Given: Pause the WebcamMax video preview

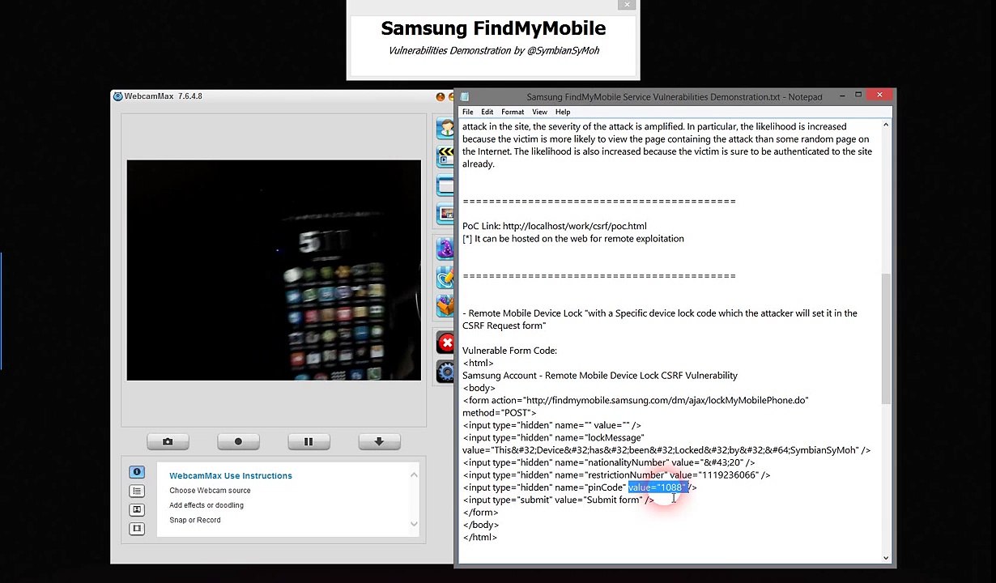Looking at the screenshot, I should point(309,441).
